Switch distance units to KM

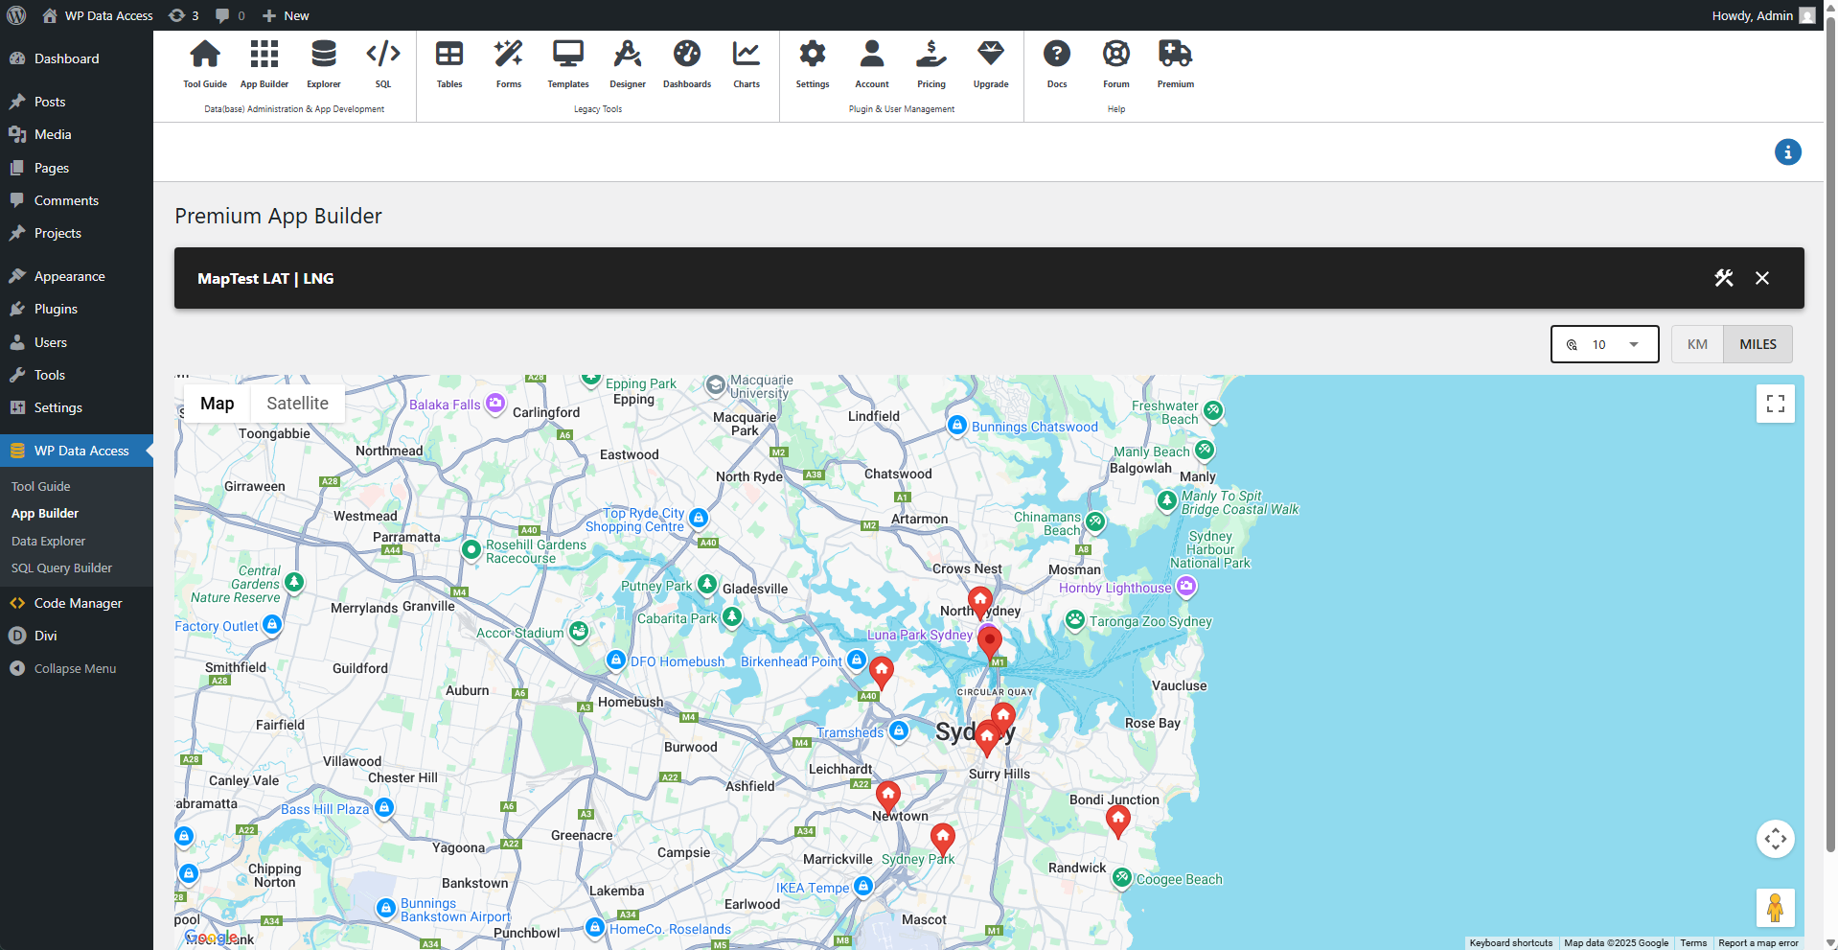[1696, 343]
